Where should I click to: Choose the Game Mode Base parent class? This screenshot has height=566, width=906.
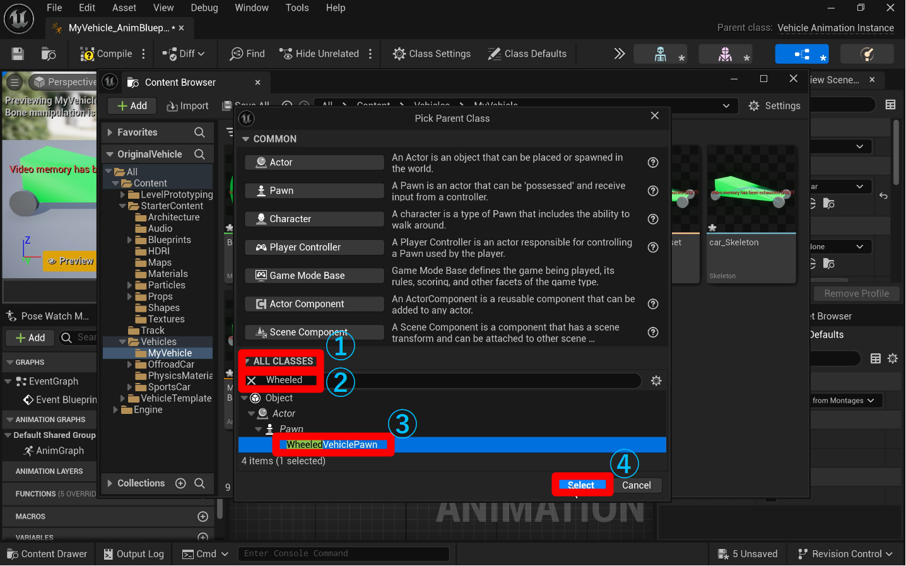tap(314, 276)
